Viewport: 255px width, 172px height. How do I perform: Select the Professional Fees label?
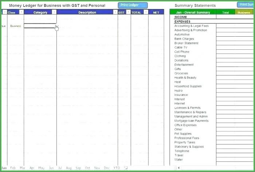(187, 138)
